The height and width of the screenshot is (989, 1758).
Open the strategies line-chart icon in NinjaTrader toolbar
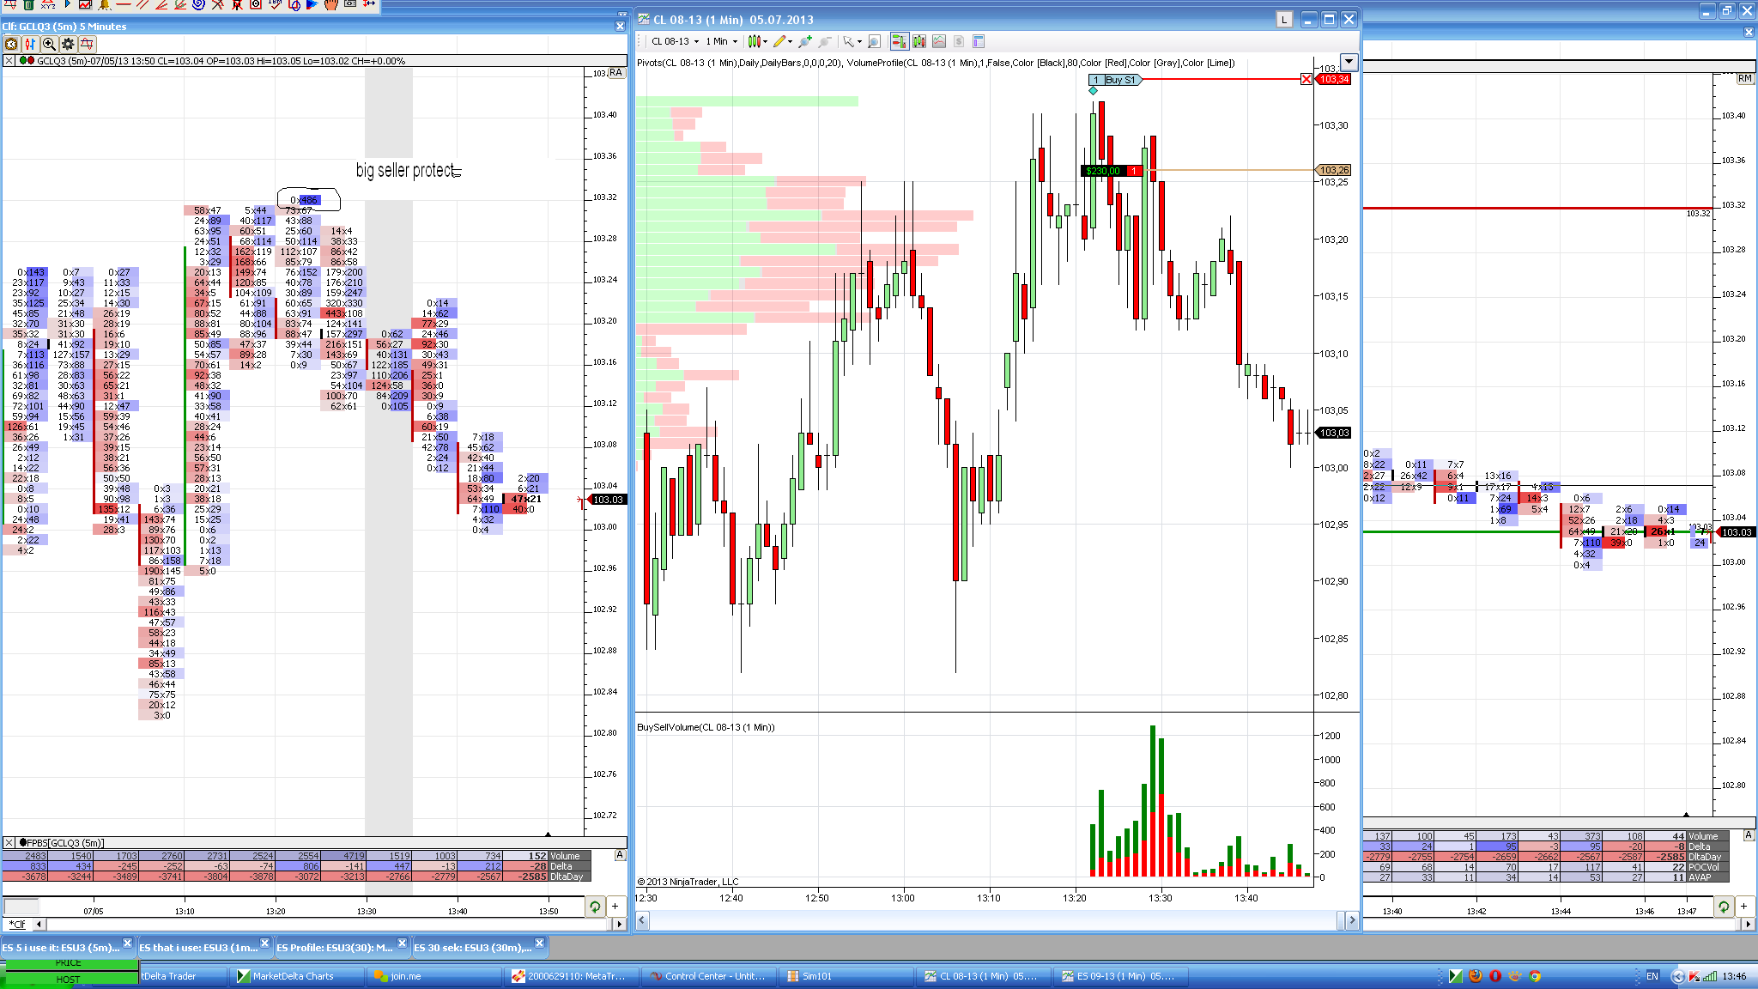pos(939,41)
